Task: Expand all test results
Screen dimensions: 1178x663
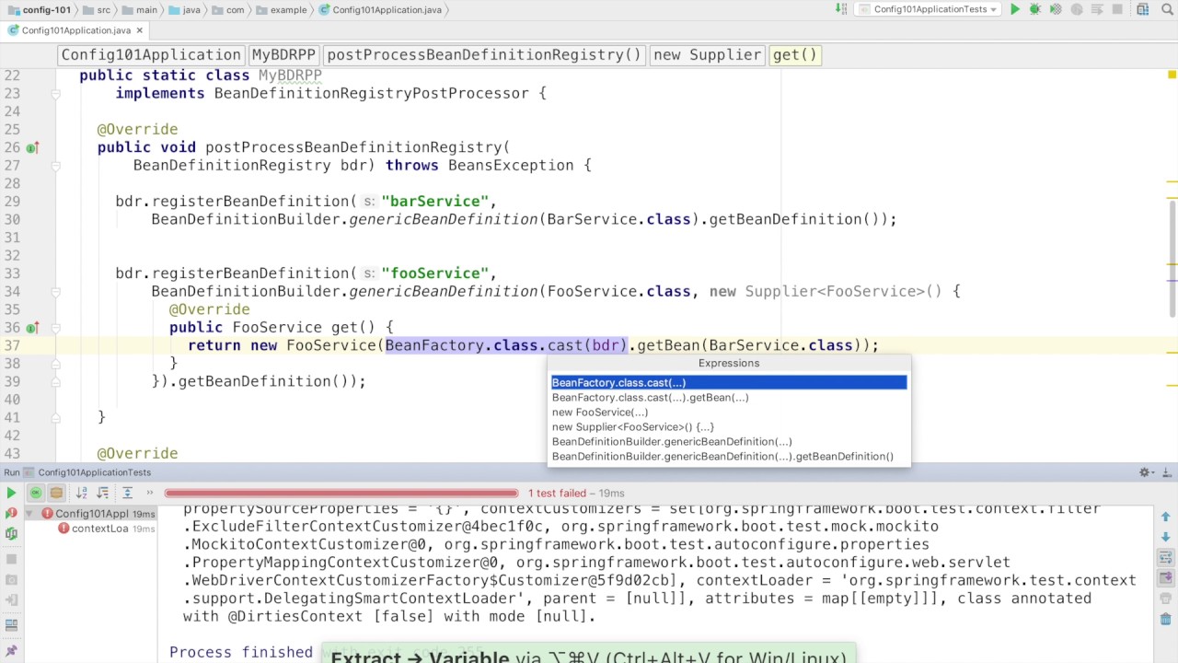Action: (127, 493)
